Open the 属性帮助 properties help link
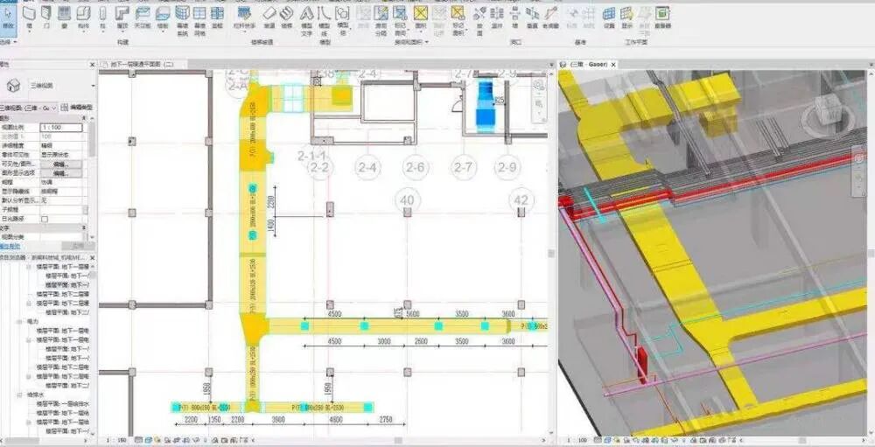 pyautogui.click(x=10, y=246)
